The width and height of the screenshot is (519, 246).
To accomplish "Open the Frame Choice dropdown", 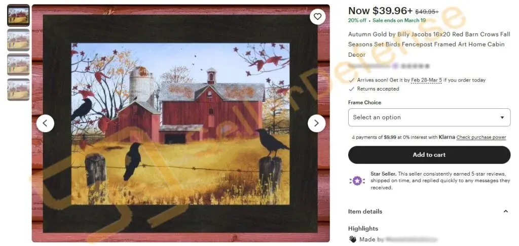I will tap(429, 117).
